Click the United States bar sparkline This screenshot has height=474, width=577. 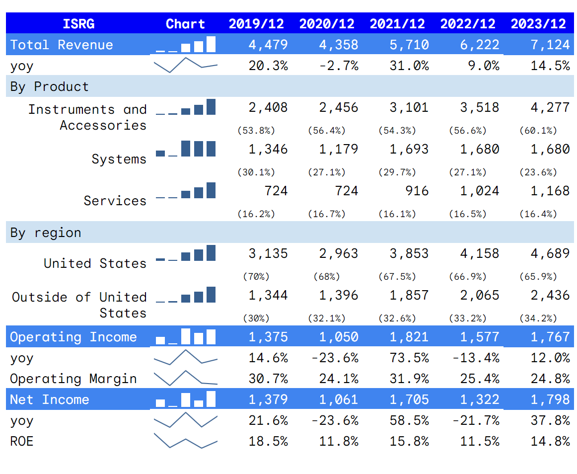click(186, 253)
